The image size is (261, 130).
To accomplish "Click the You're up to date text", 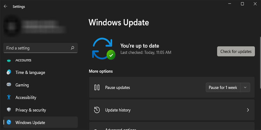I will 140,46.
